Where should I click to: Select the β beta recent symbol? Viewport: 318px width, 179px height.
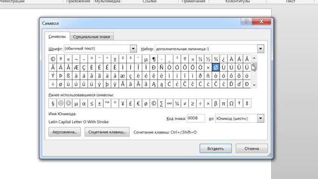[x=216, y=103]
